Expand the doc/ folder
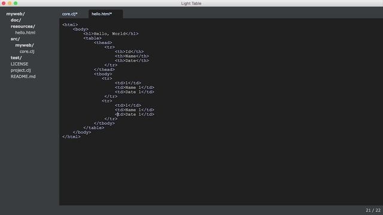383x215 pixels. [16, 20]
